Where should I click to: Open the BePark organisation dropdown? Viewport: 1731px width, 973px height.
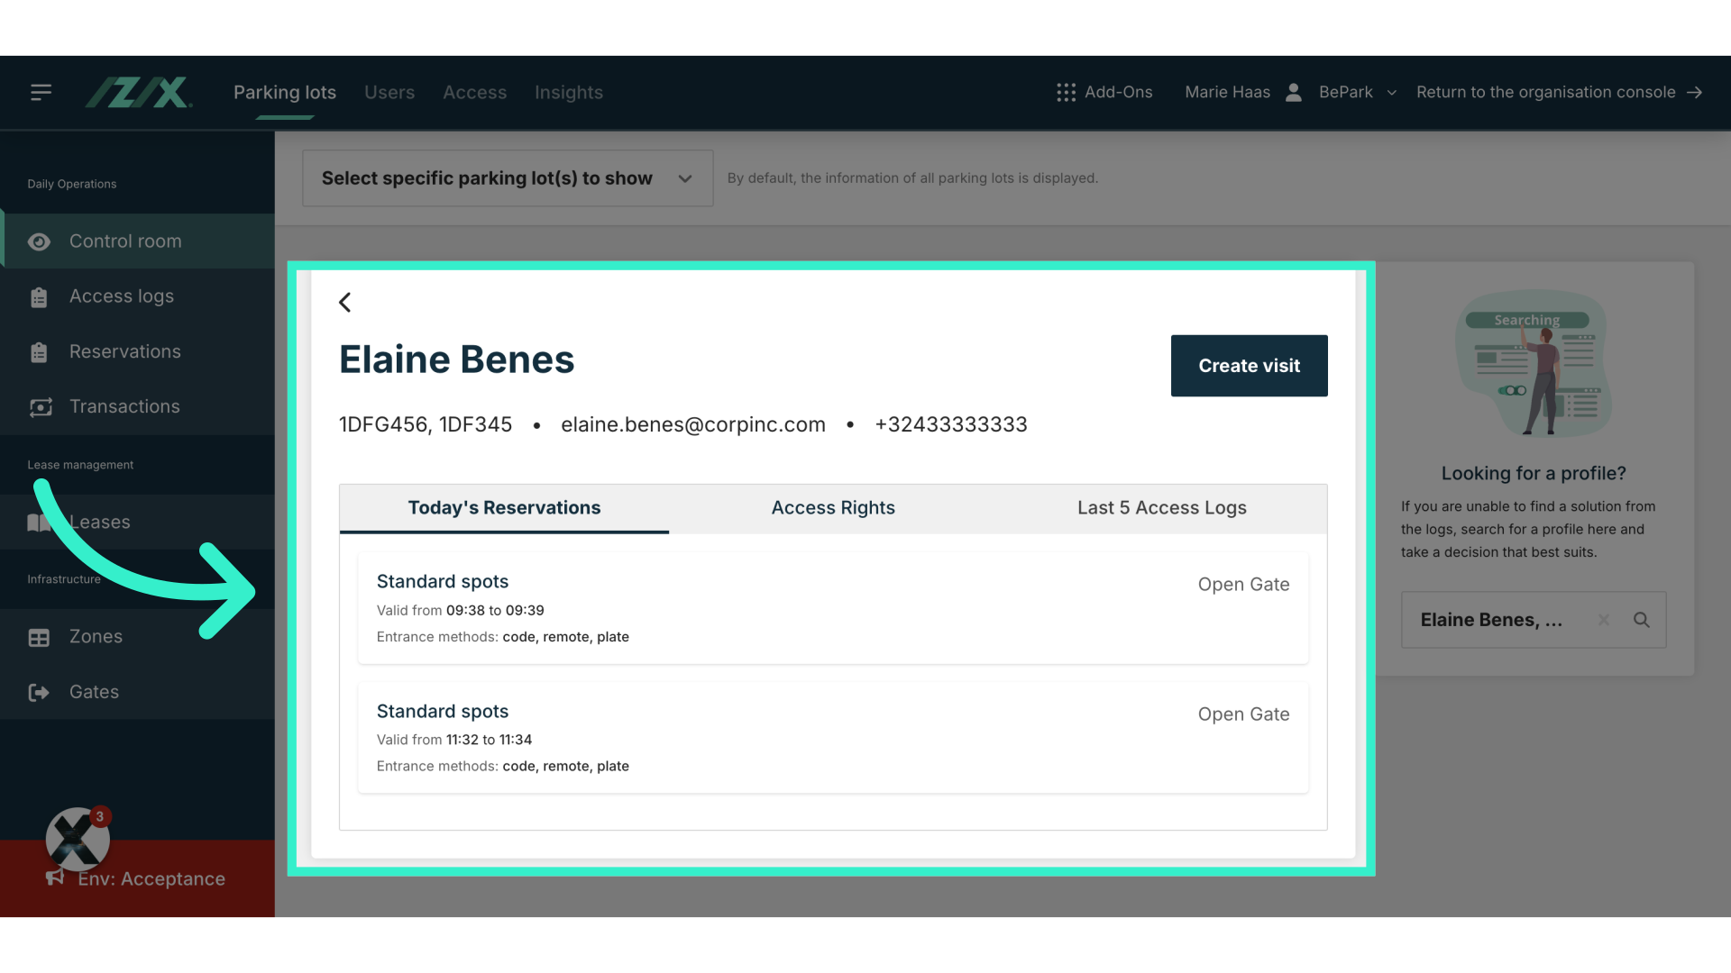1358,92
